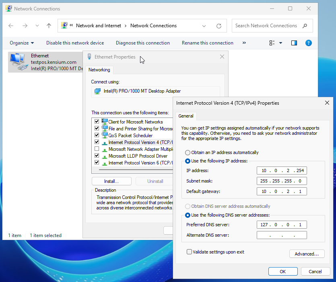The width and height of the screenshot is (336, 282).
Task: Click Rename this connection
Action: [x=207, y=43]
